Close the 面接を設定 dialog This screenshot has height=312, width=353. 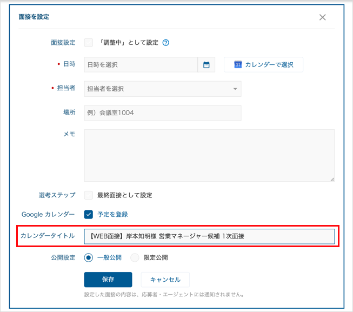tap(322, 17)
